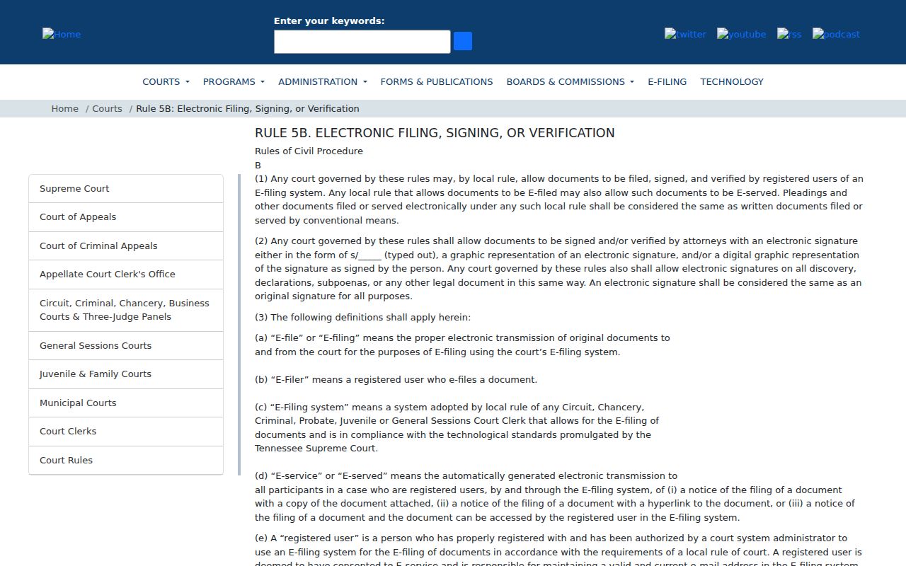Click the Home logo image
This screenshot has width=906, height=566.
62,34
